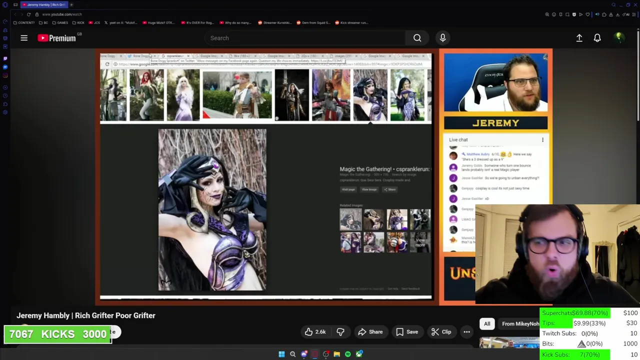This screenshot has width=640, height=360.
Task: Open the account avatar menu
Action: pos(618,37)
